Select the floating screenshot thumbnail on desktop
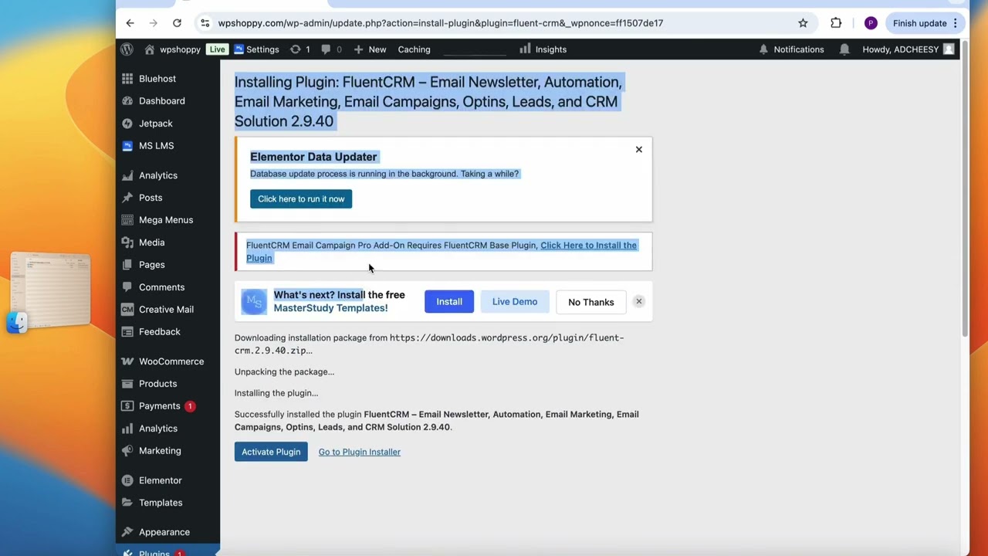This screenshot has width=988, height=556. [51, 290]
